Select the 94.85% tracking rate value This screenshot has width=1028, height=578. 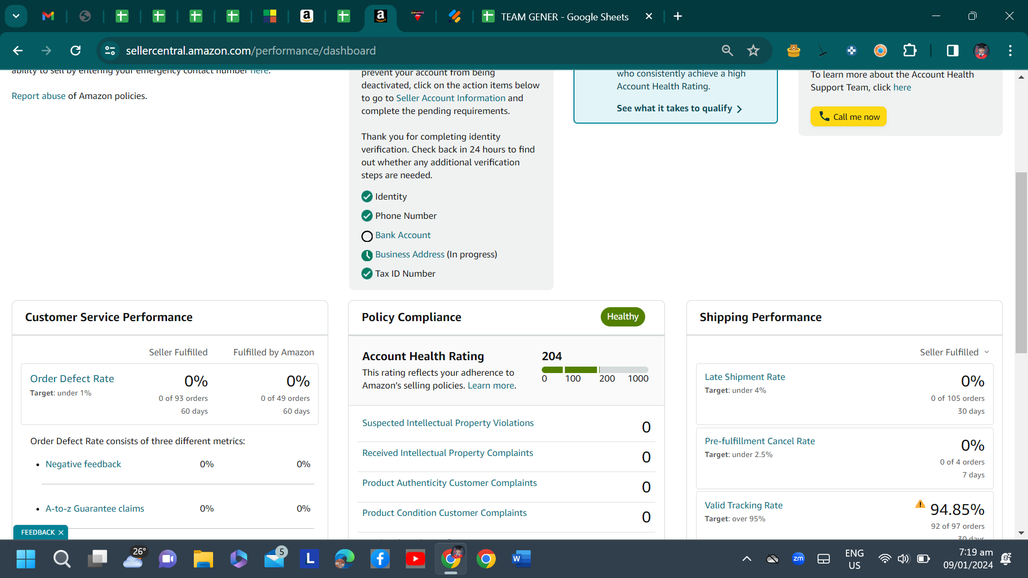(x=957, y=509)
